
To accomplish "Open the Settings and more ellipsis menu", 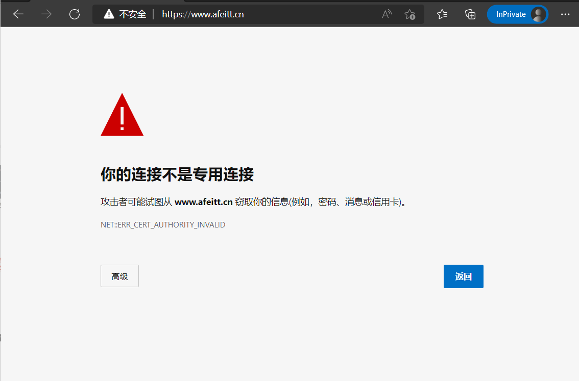I will coord(565,14).
